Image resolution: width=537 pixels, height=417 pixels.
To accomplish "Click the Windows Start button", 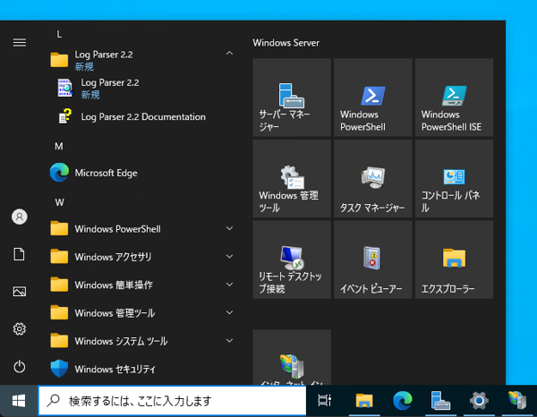I will click(19, 401).
